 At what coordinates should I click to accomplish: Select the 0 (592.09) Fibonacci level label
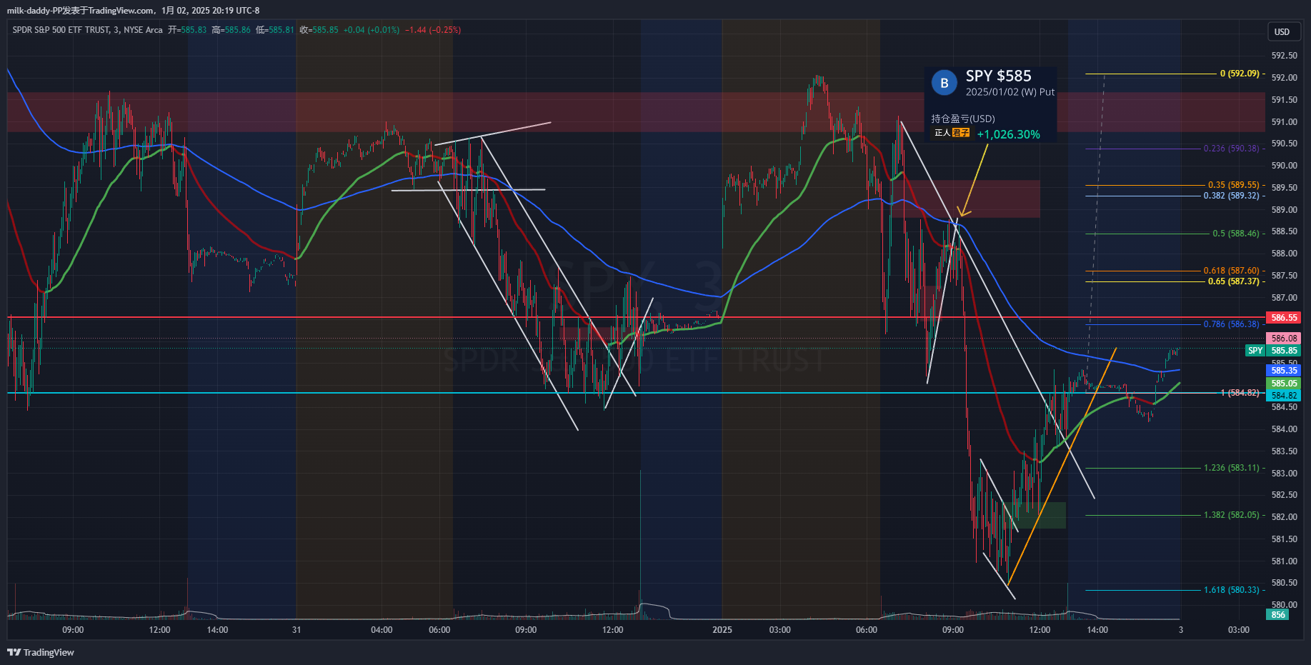pos(1240,74)
